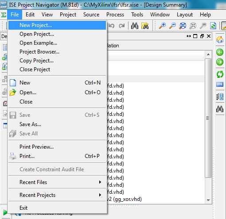Click the Find binoculars icon in toolbar

(135, 26)
